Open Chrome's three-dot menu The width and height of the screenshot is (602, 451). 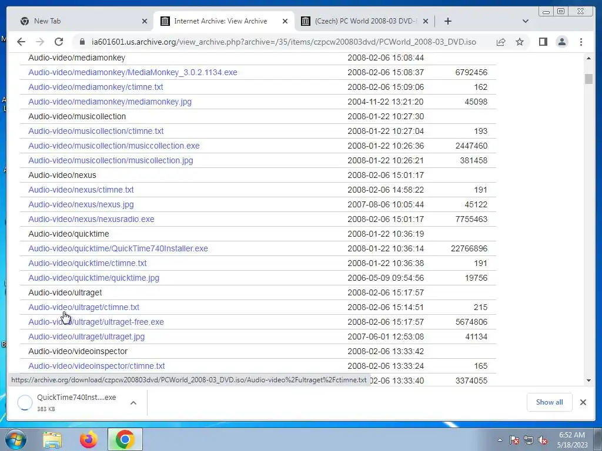(581, 42)
